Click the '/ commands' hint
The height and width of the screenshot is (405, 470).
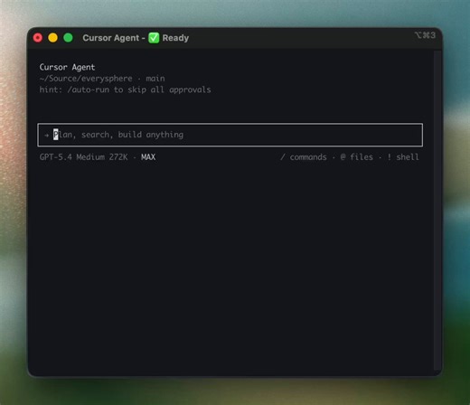click(304, 157)
